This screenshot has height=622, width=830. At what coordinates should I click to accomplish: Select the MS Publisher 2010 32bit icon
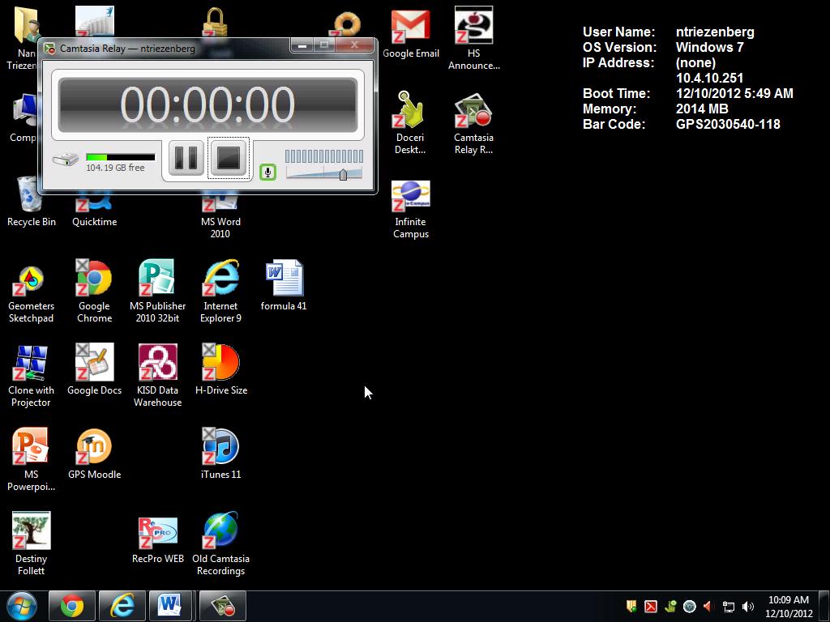point(157,292)
